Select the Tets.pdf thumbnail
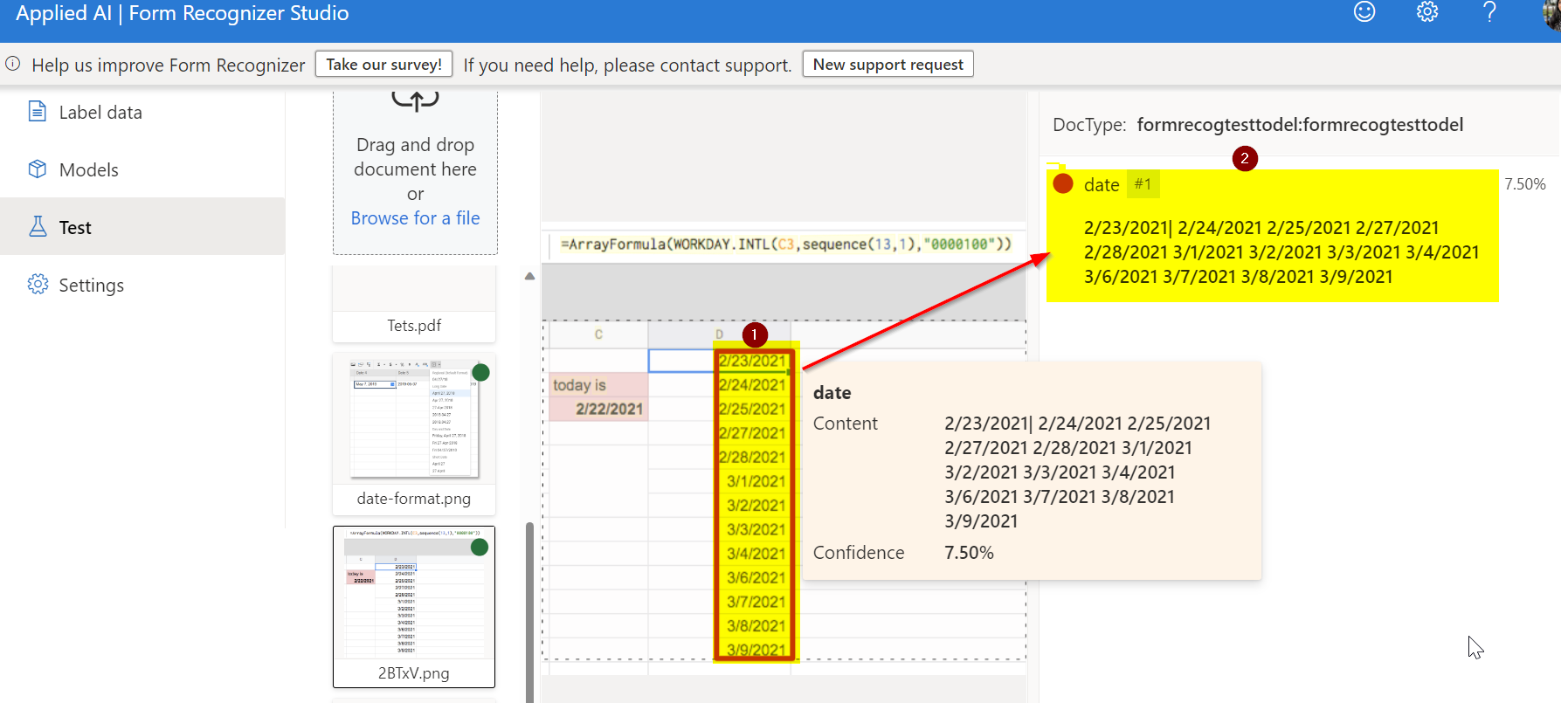The height and width of the screenshot is (703, 1561). point(414,304)
